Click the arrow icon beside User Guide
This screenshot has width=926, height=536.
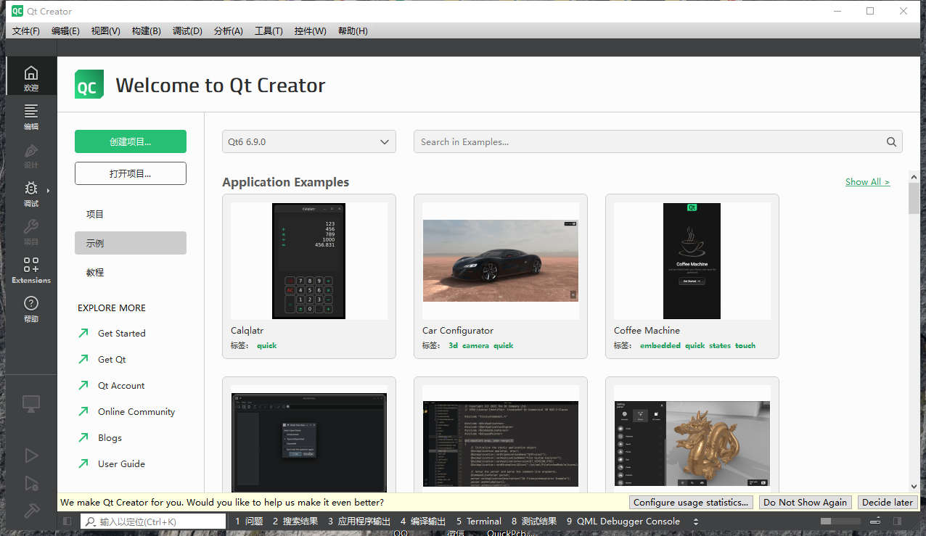pos(83,464)
